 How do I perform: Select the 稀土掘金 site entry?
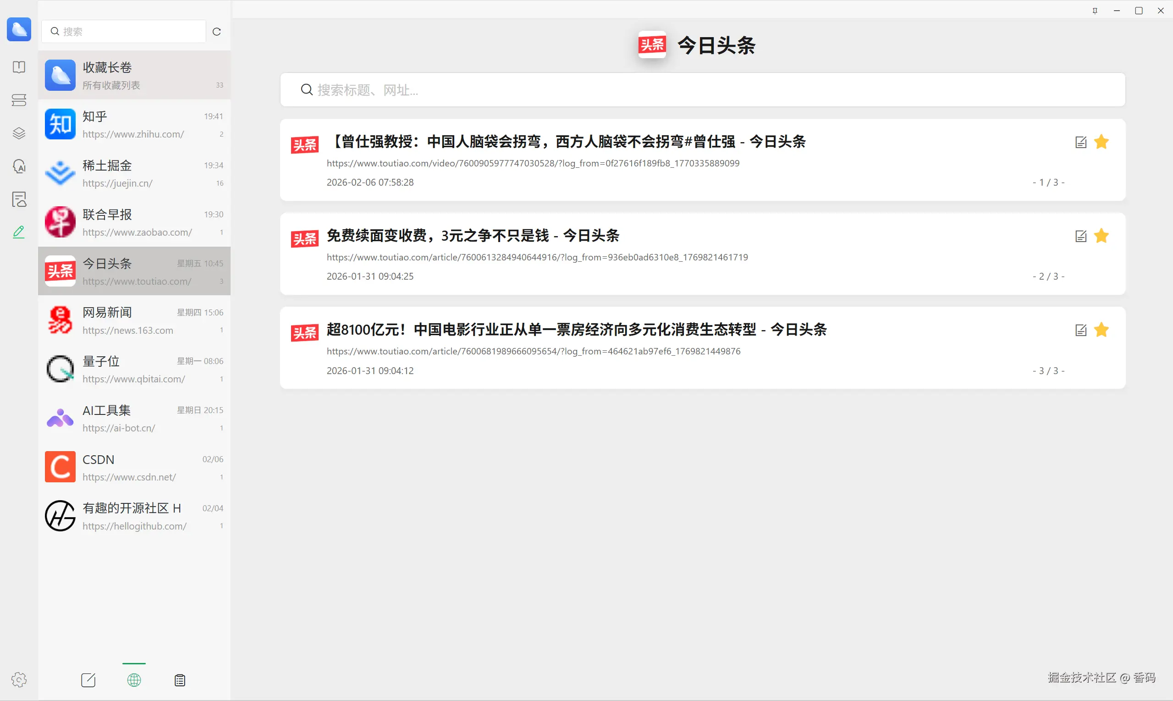(134, 173)
